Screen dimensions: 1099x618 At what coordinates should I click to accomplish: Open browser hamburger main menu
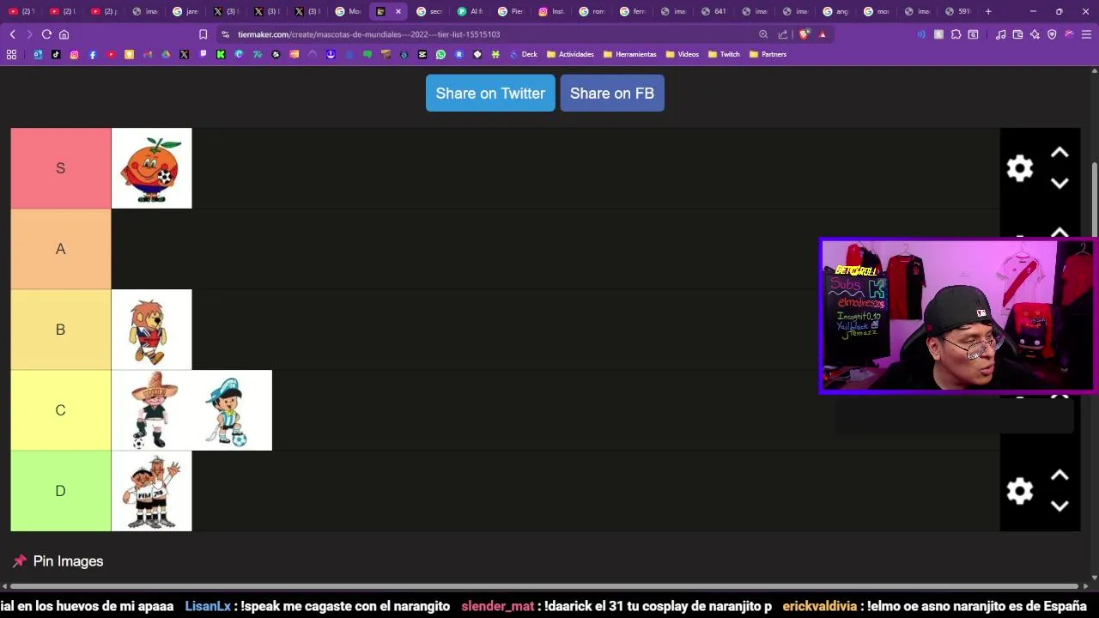coord(1086,34)
